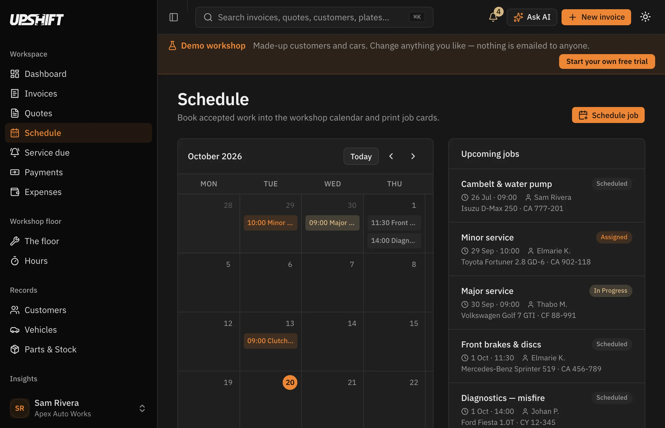Switch theme with the sun icon

coord(645,17)
